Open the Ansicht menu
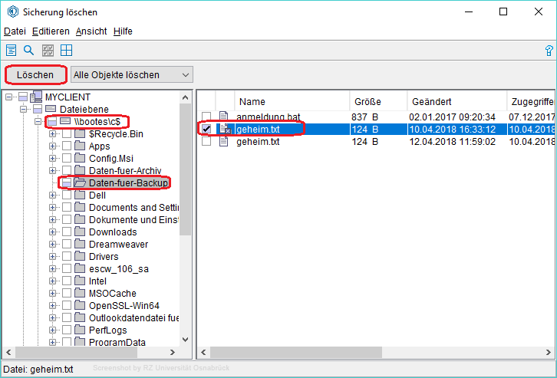 pyautogui.click(x=91, y=31)
